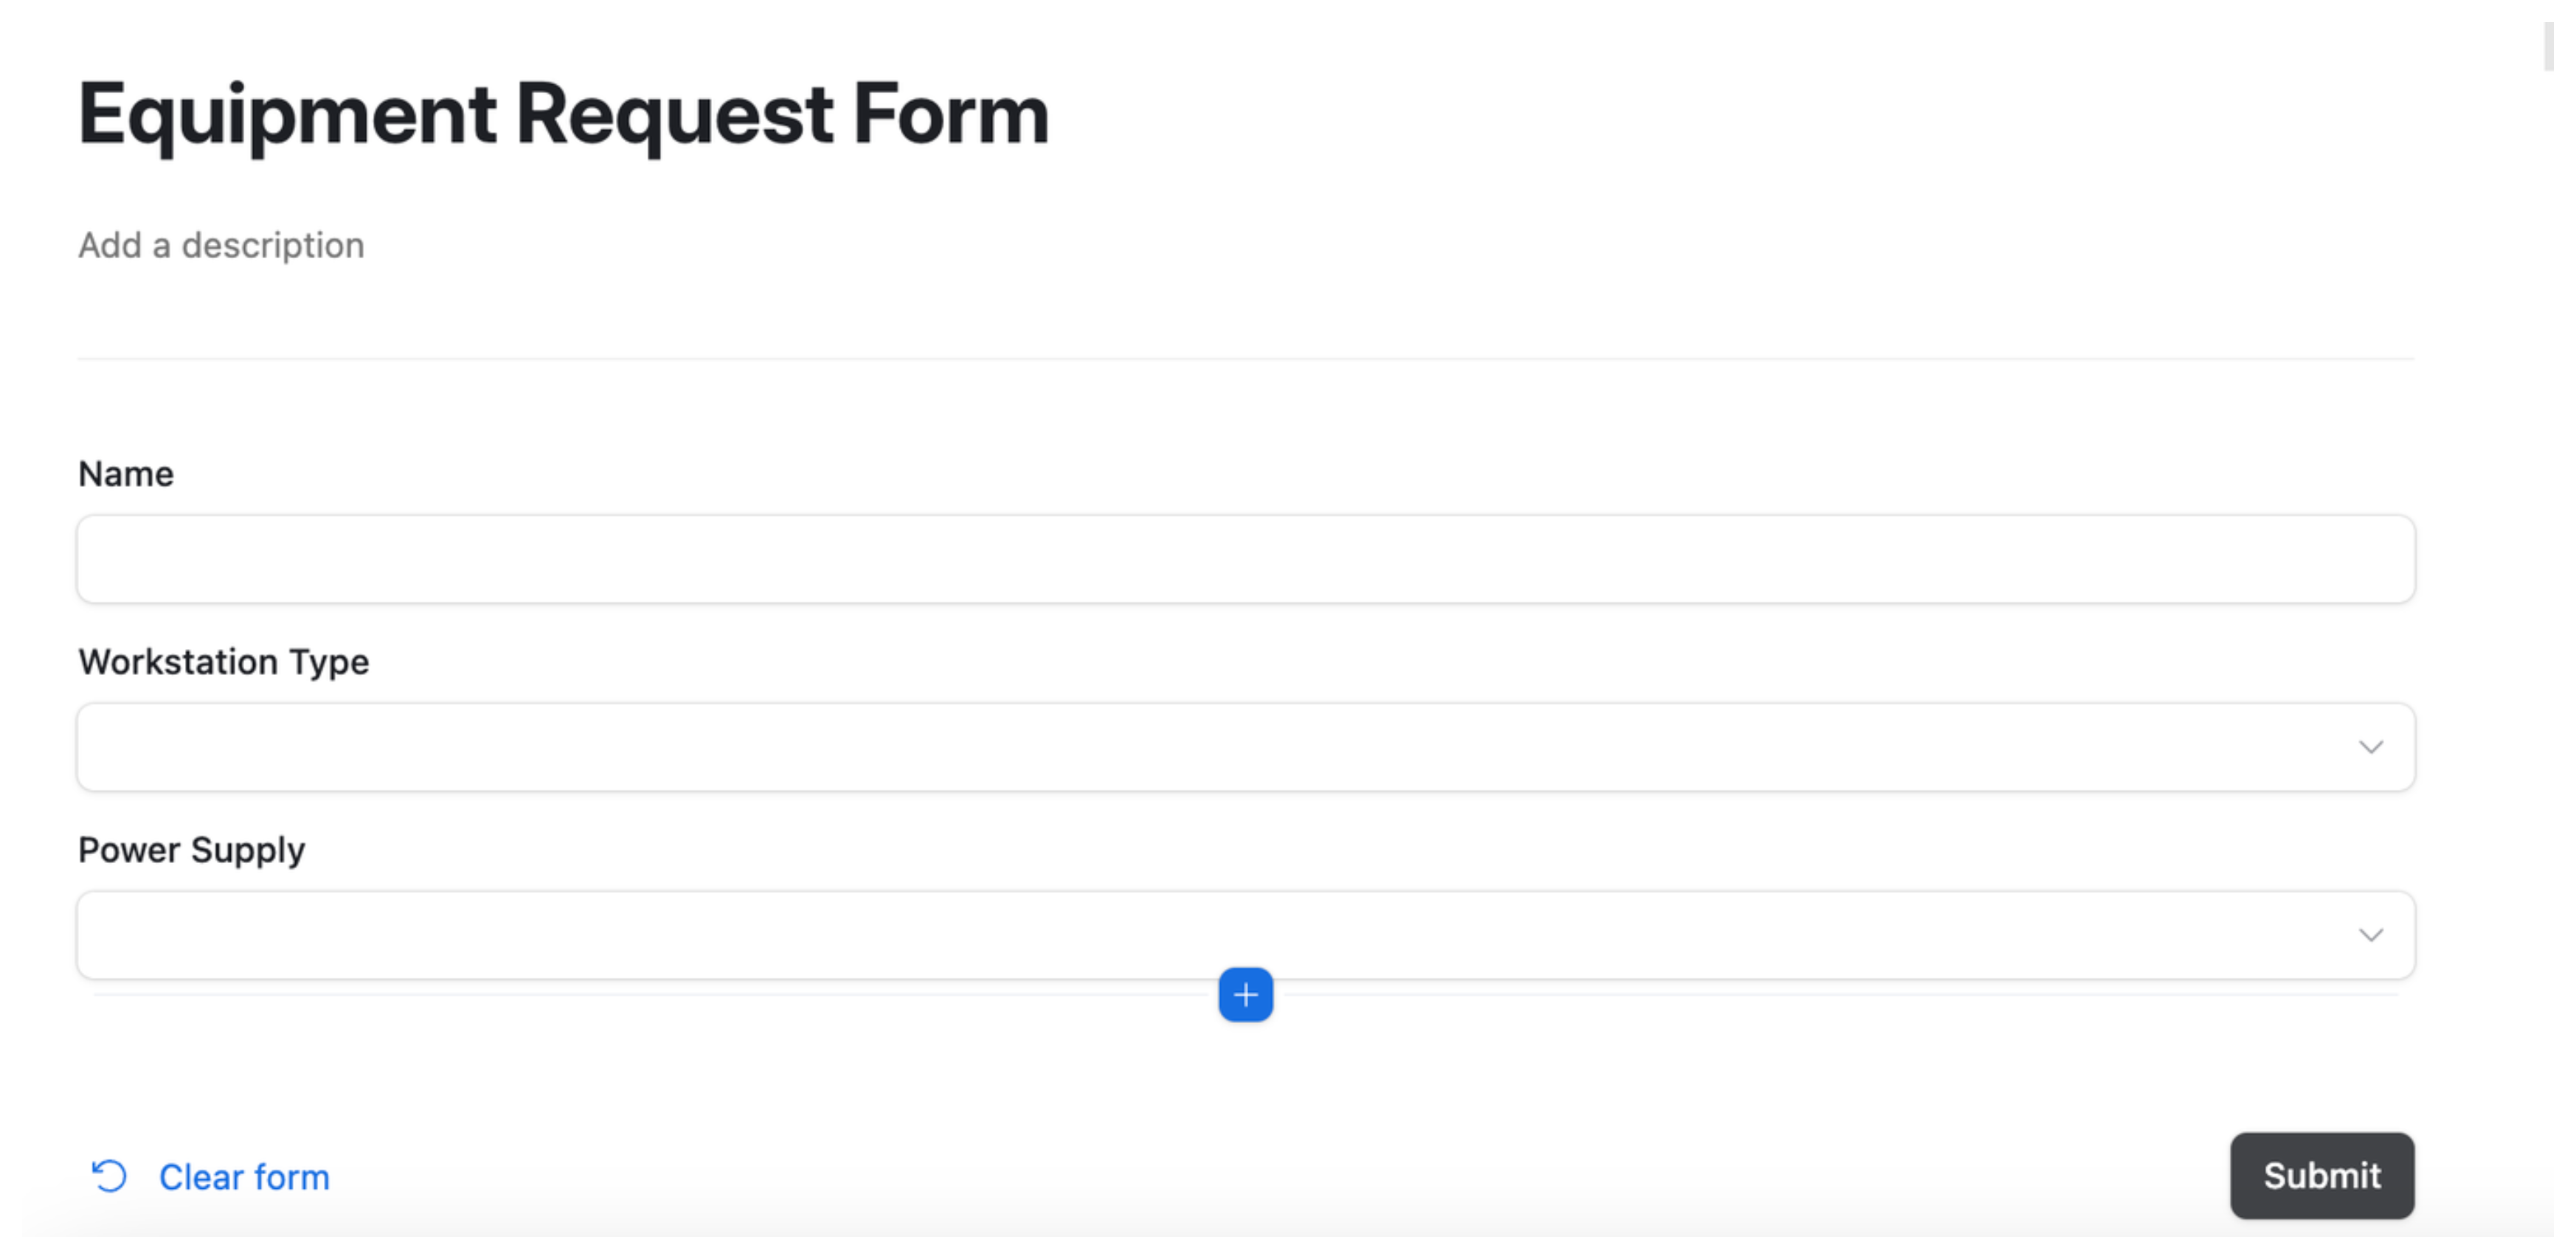Submit the equipment request form
Viewport: 2576px width, 1259px height.
[x=2322, y=1176]
